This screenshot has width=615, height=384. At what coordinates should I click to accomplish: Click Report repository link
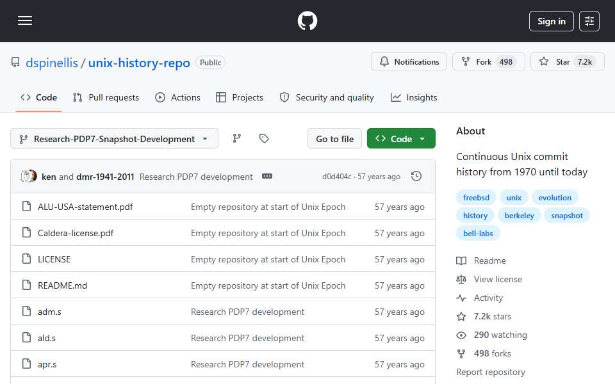coord(490,372)
